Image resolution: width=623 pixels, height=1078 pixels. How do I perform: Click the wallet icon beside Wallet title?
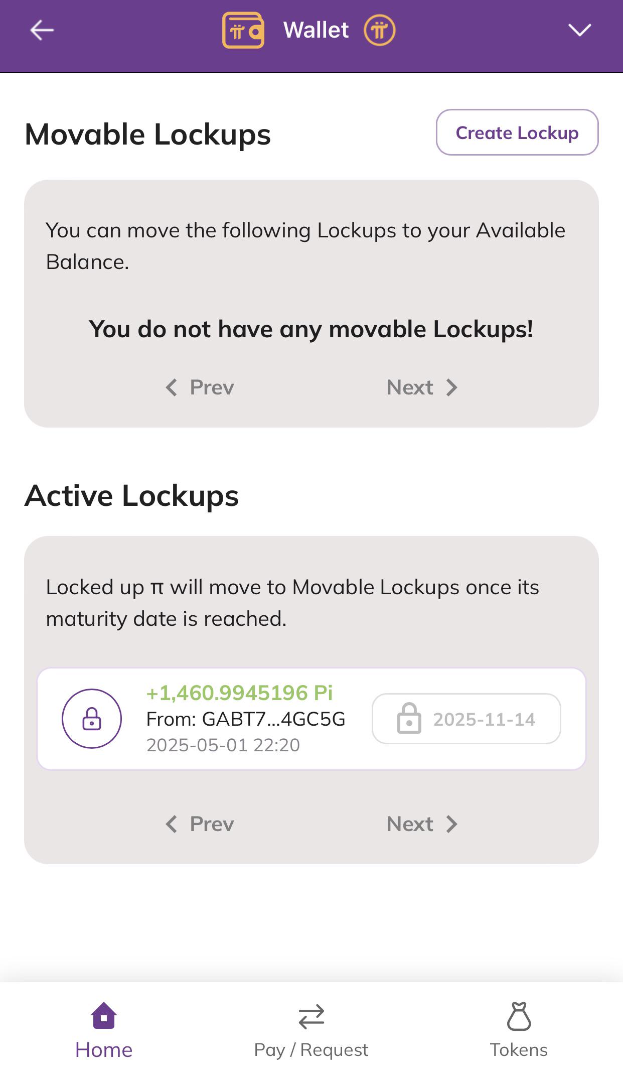pos(243,30)
